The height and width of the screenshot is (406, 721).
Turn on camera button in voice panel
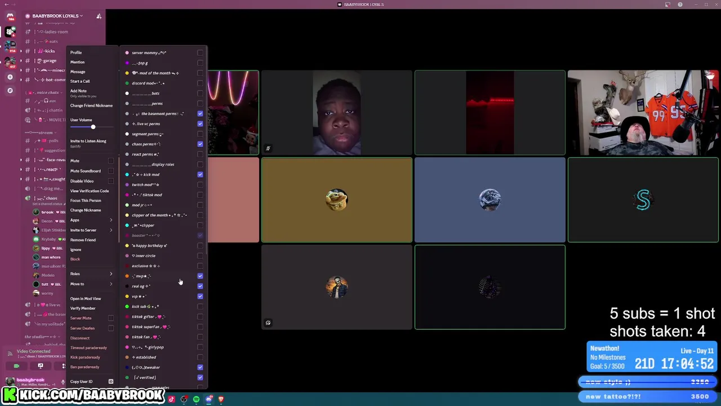[x=16, y=366]
